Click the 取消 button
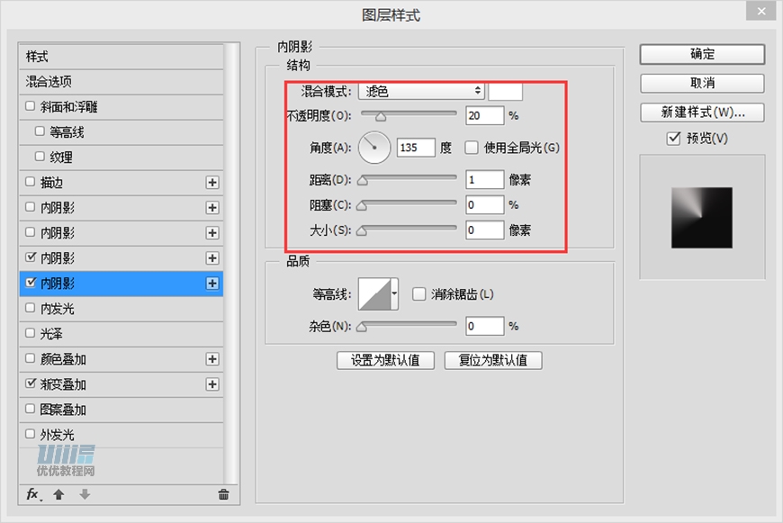This screenshot has width=783, height=523. click(x=702, y=83)
